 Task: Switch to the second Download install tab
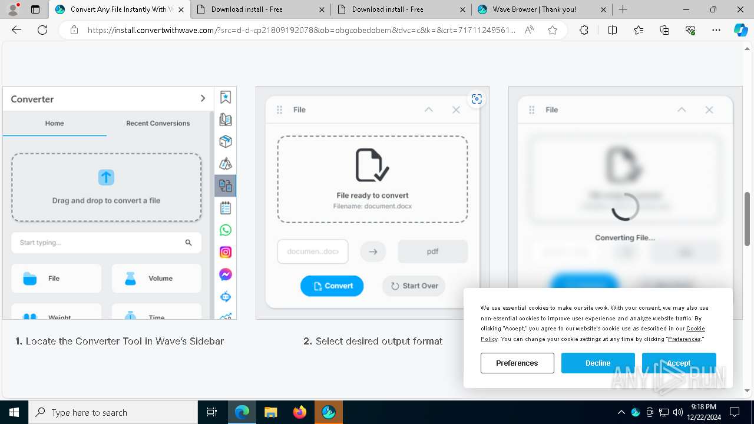pos(401,9)
